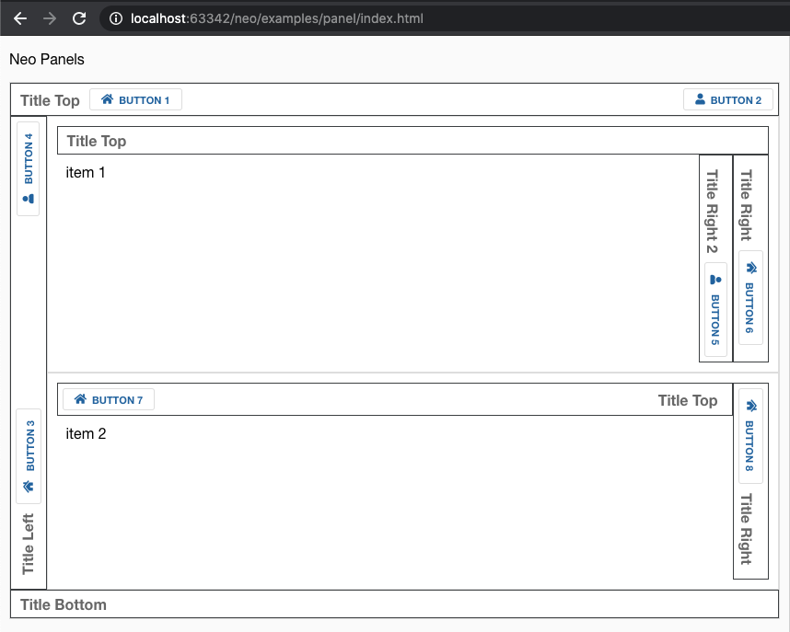Click the 'Neo Panels' heading text
790x632 pixels.
[47, 60]
